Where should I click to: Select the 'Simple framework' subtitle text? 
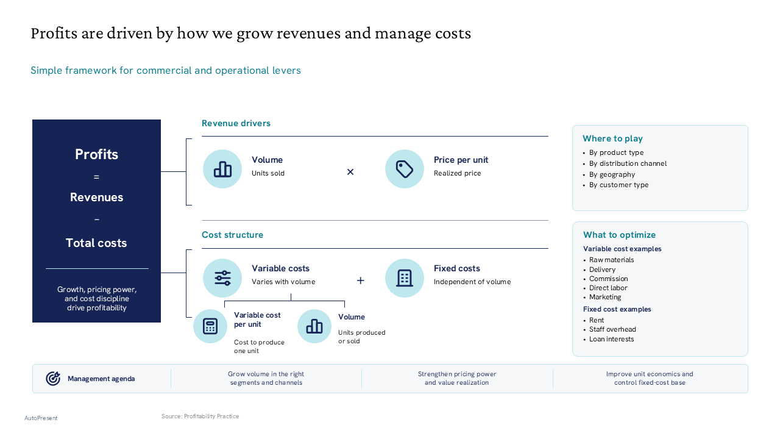(x=166, y=70)
